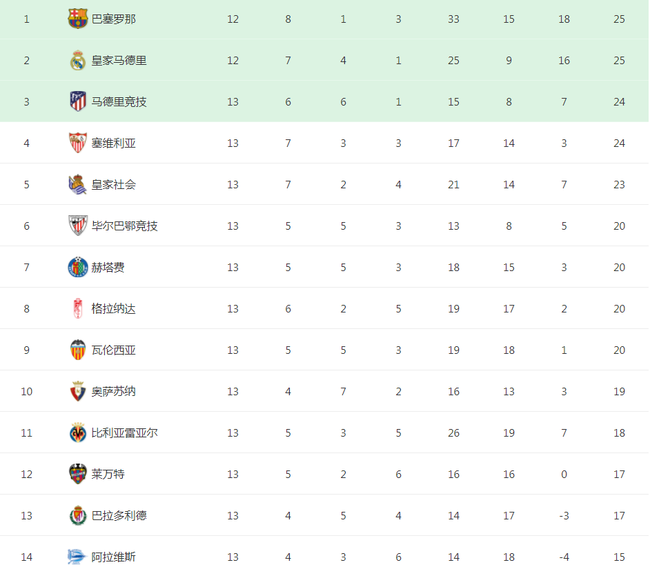Click the Valladolid club crest
Viewport: 650px width, 567px height.
[78, 515]
